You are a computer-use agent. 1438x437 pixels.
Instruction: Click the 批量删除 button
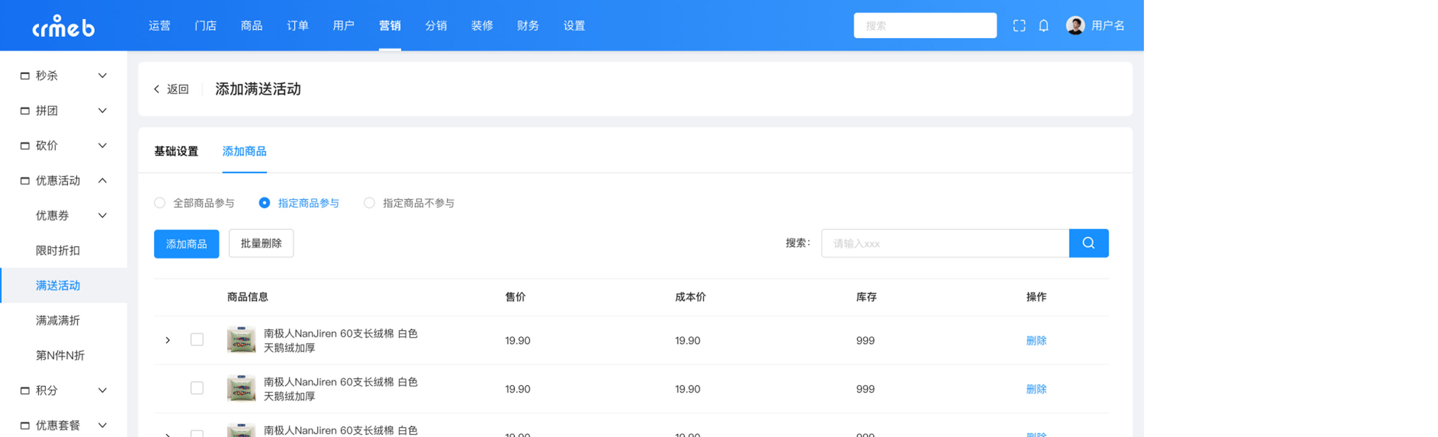(261, 243)
